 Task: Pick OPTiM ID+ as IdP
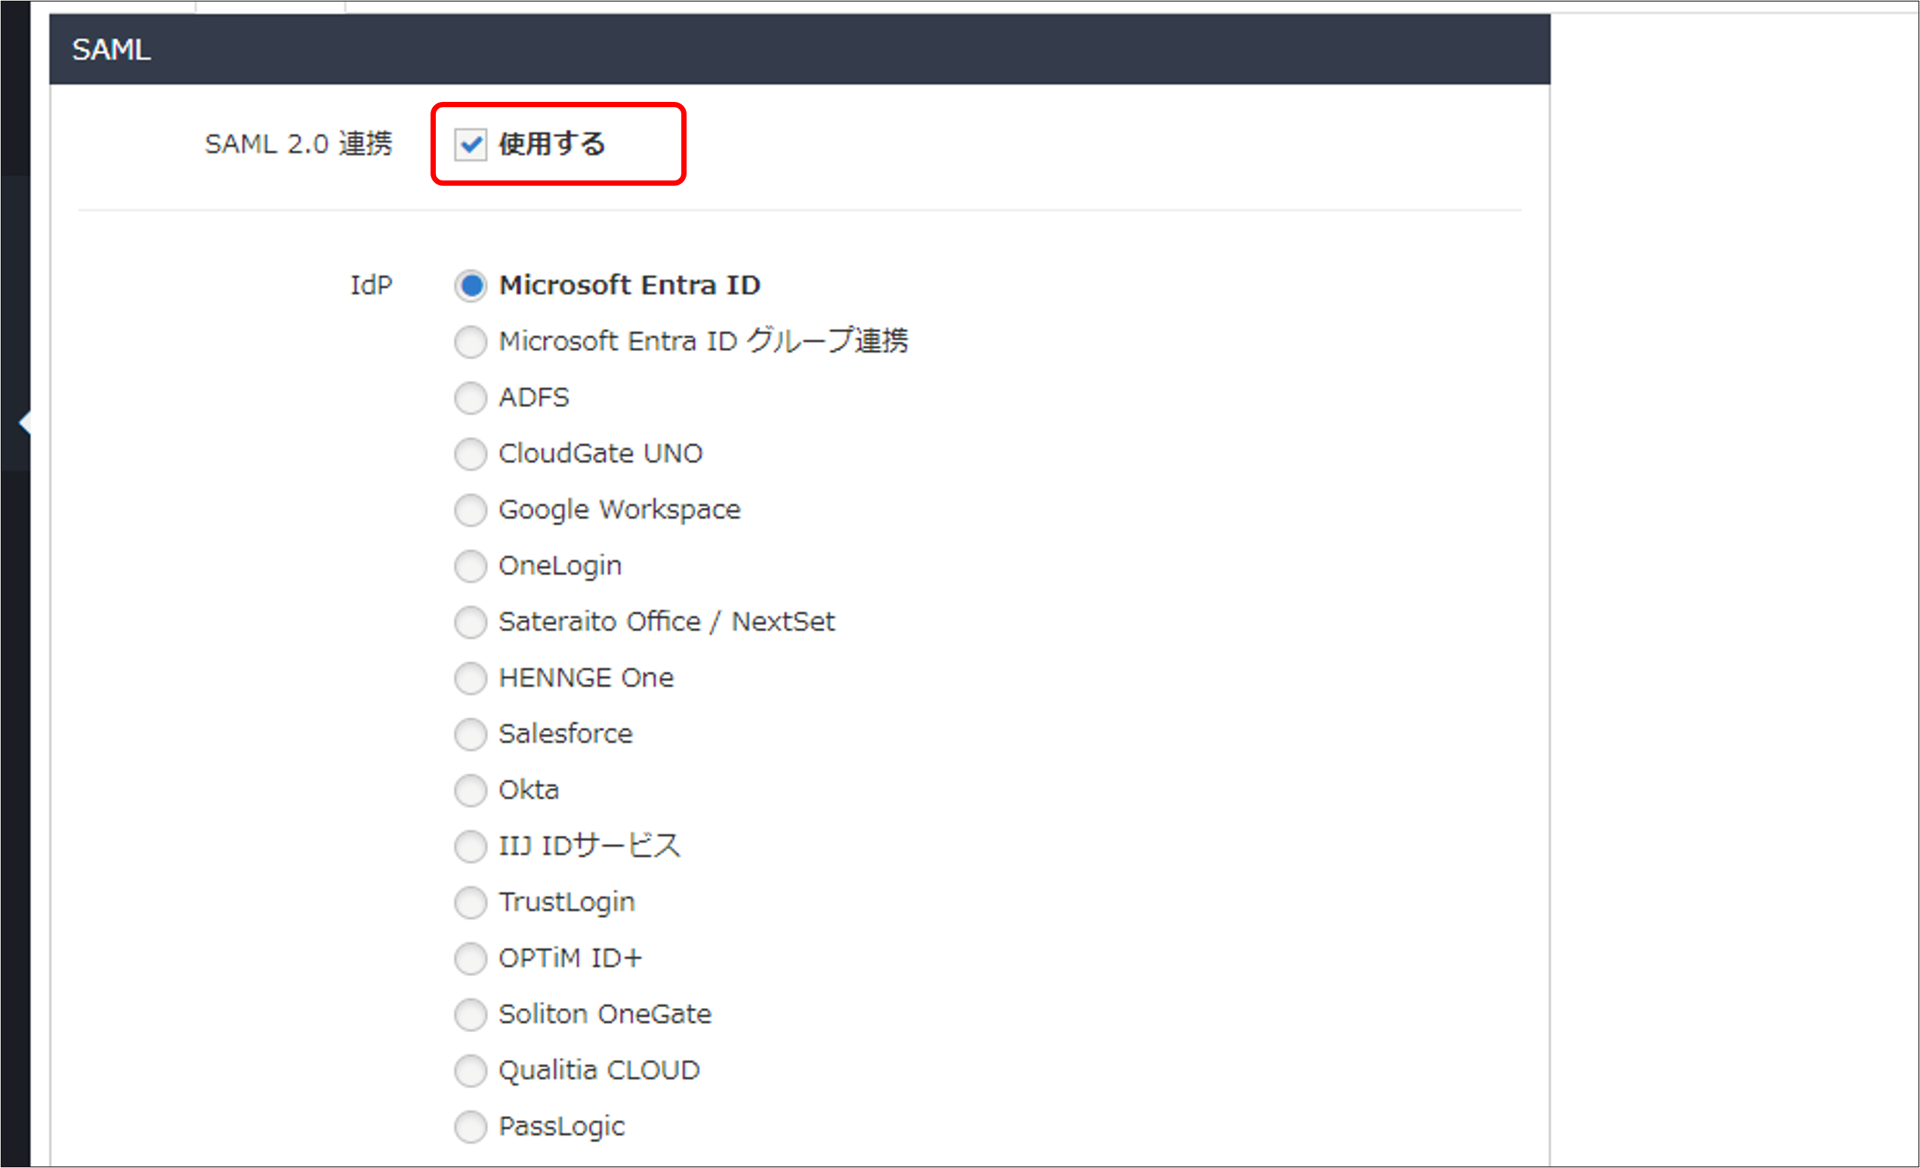tap(471, 959)
